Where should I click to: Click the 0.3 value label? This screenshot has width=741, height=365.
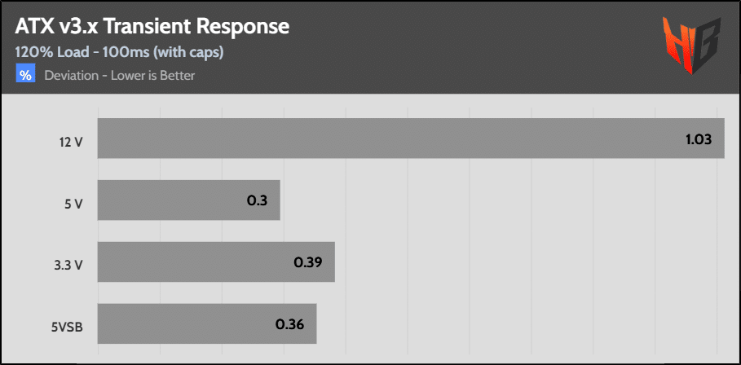tap(258, 200)
